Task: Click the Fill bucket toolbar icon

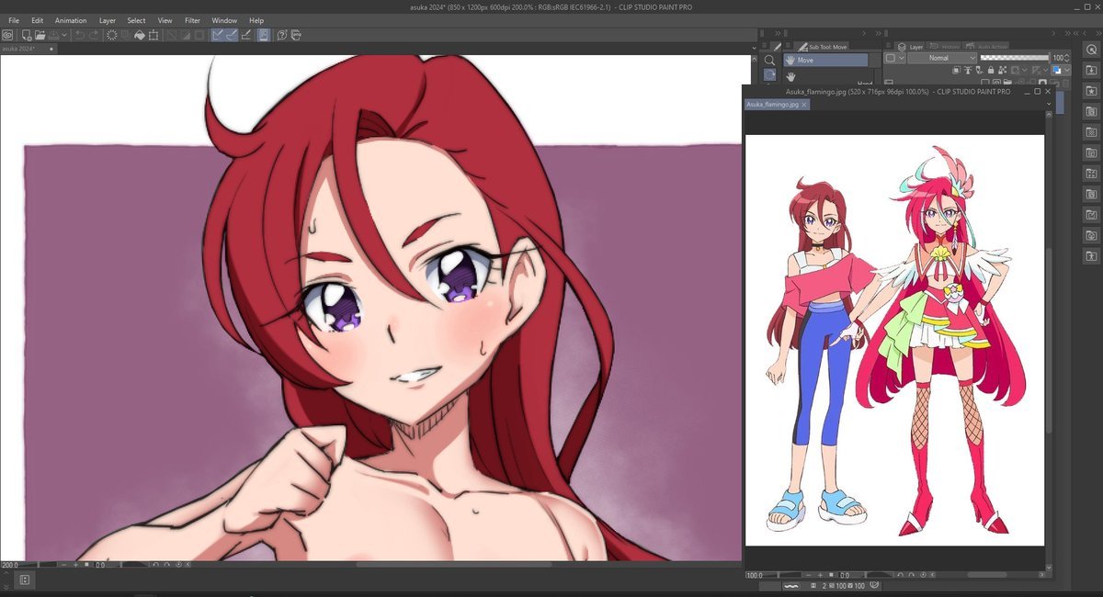Action: 140,35
